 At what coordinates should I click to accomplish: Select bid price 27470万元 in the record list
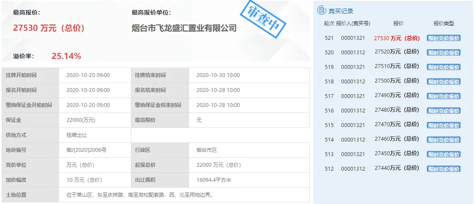click(397, 125)
